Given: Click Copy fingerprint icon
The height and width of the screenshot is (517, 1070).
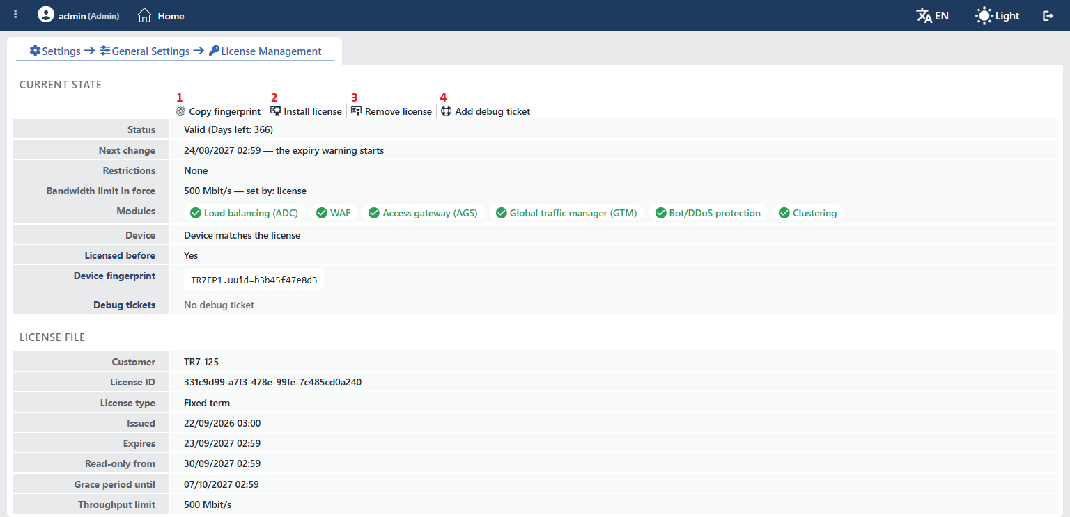Looking at the screenshot, I should point(181,111).
